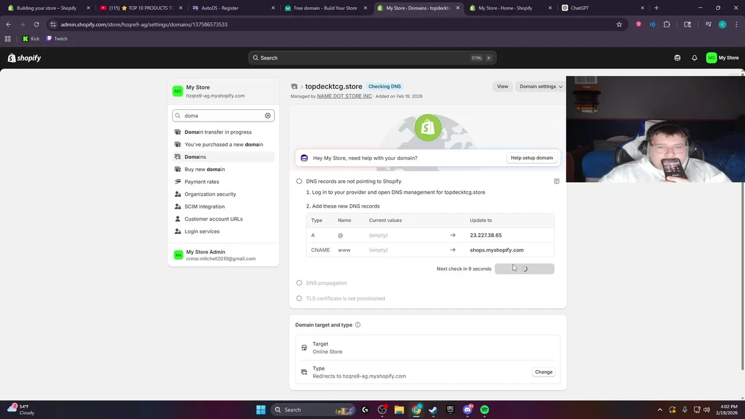Open Organization security setting
Viewport: 745px width, 419px height.
223,194
